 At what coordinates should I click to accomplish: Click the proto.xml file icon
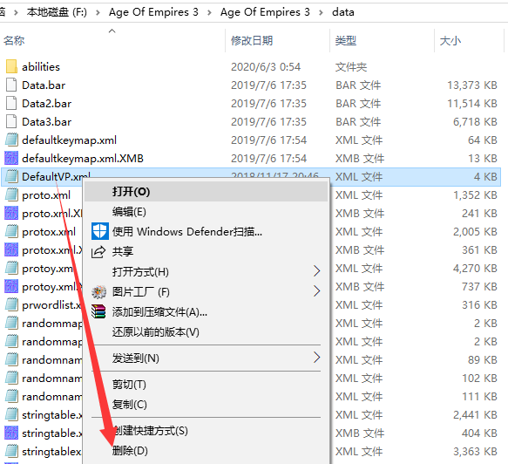pyautogui.click(x=11, y=194)
